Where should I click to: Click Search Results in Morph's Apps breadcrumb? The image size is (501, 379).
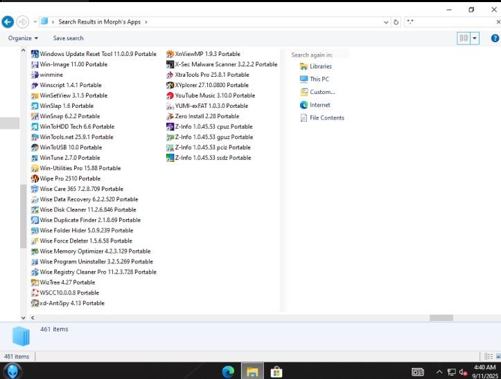coord(99,22)
